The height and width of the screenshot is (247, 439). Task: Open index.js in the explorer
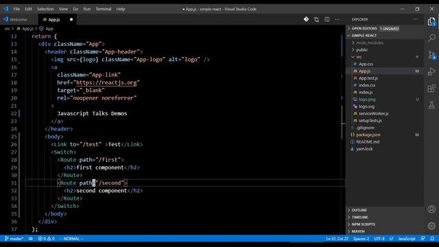366,92
